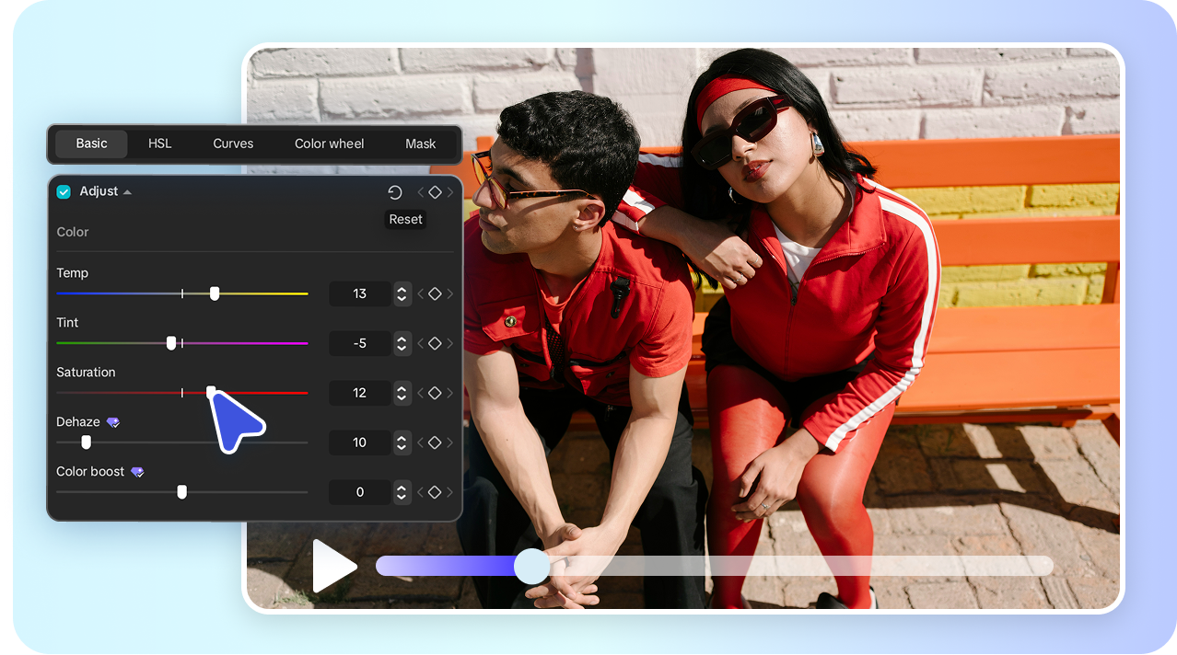Image resolution: width=1177 pixels, height=655 pixels.
Task: Add a keyframe for Color boost
Action: [x=435, y=492]
